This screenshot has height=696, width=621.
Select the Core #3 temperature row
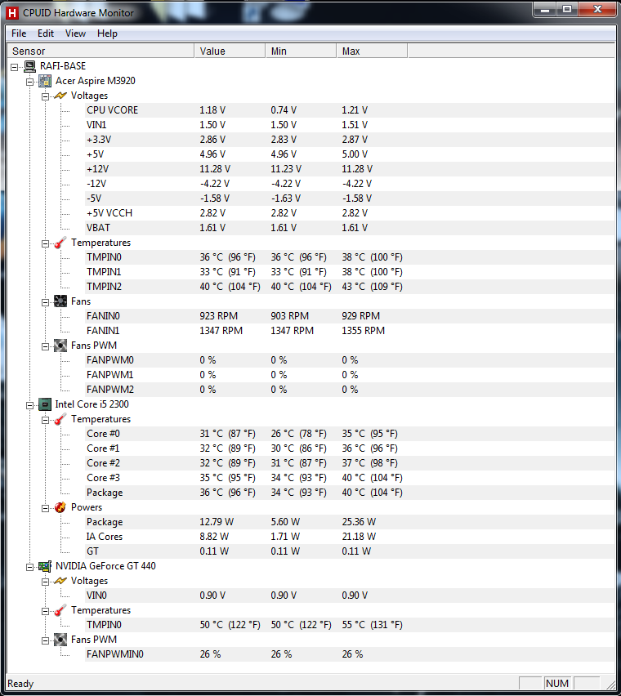(350, 478)
